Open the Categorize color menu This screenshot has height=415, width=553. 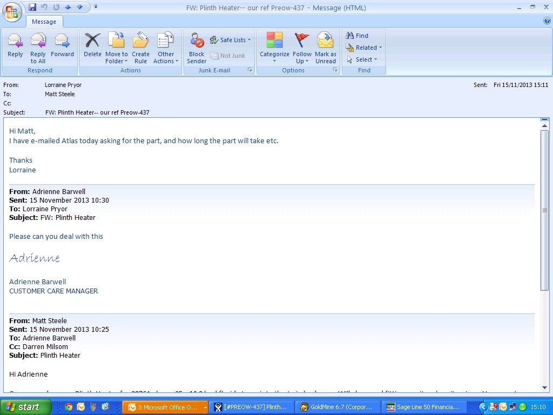click(x=274, y=48)
